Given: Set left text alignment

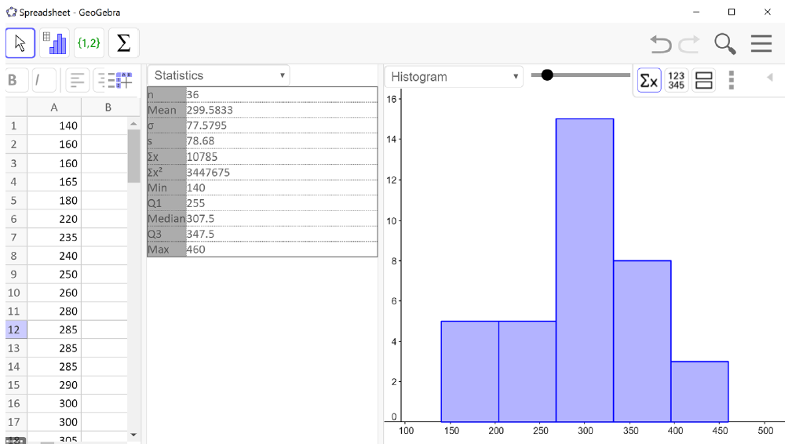Looking at the screenshot, I should tap(77, 80).
